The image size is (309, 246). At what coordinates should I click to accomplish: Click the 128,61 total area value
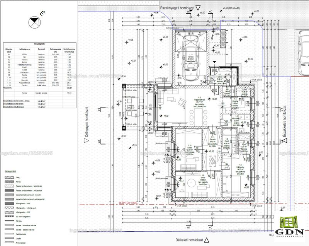69,87
